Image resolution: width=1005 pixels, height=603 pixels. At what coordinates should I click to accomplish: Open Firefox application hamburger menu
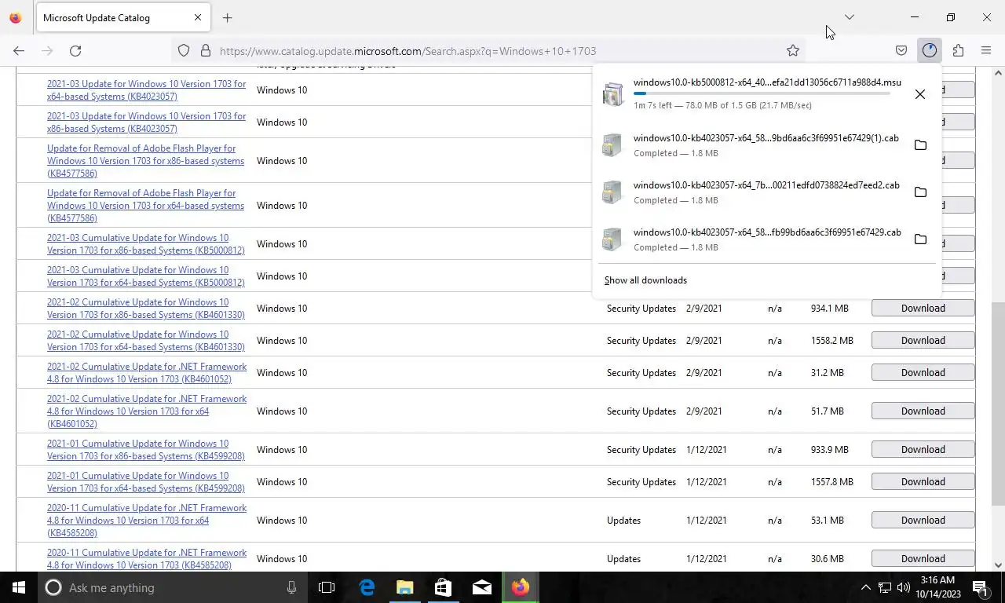(x=986, y=50)
